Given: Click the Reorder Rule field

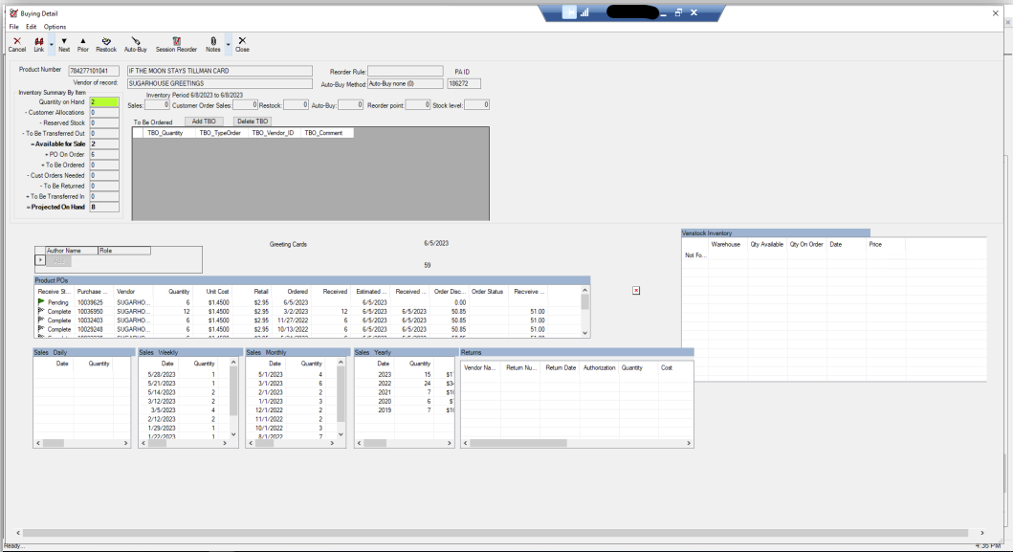Looking at the screenshot, I should [405, 71].
